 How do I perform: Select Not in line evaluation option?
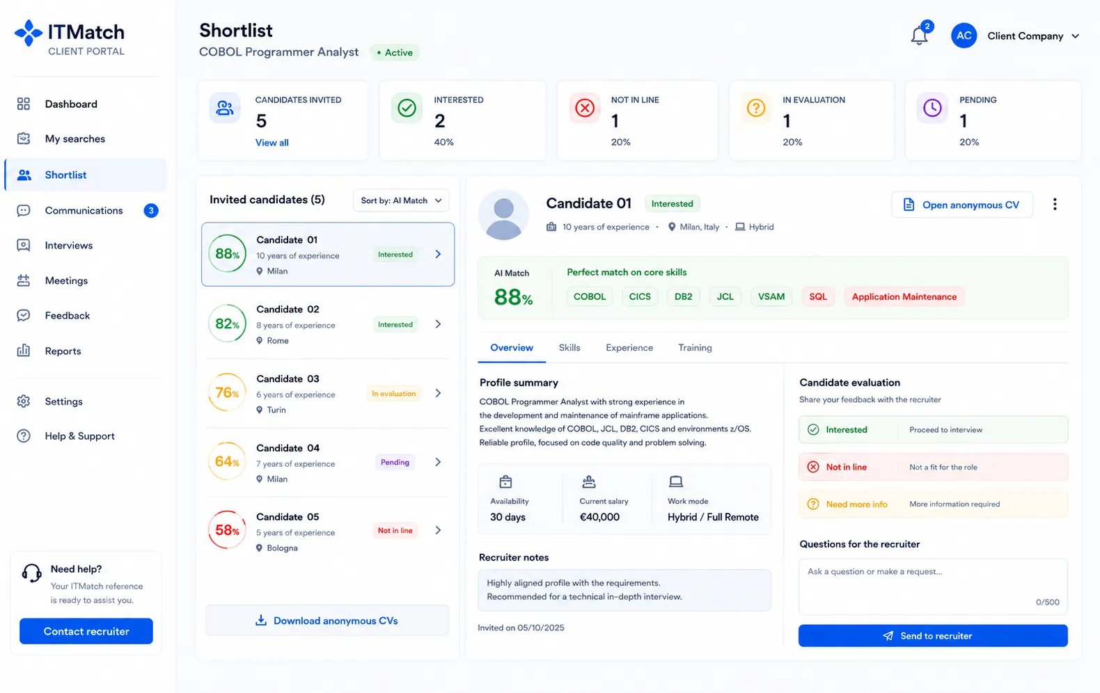point(933,467)
